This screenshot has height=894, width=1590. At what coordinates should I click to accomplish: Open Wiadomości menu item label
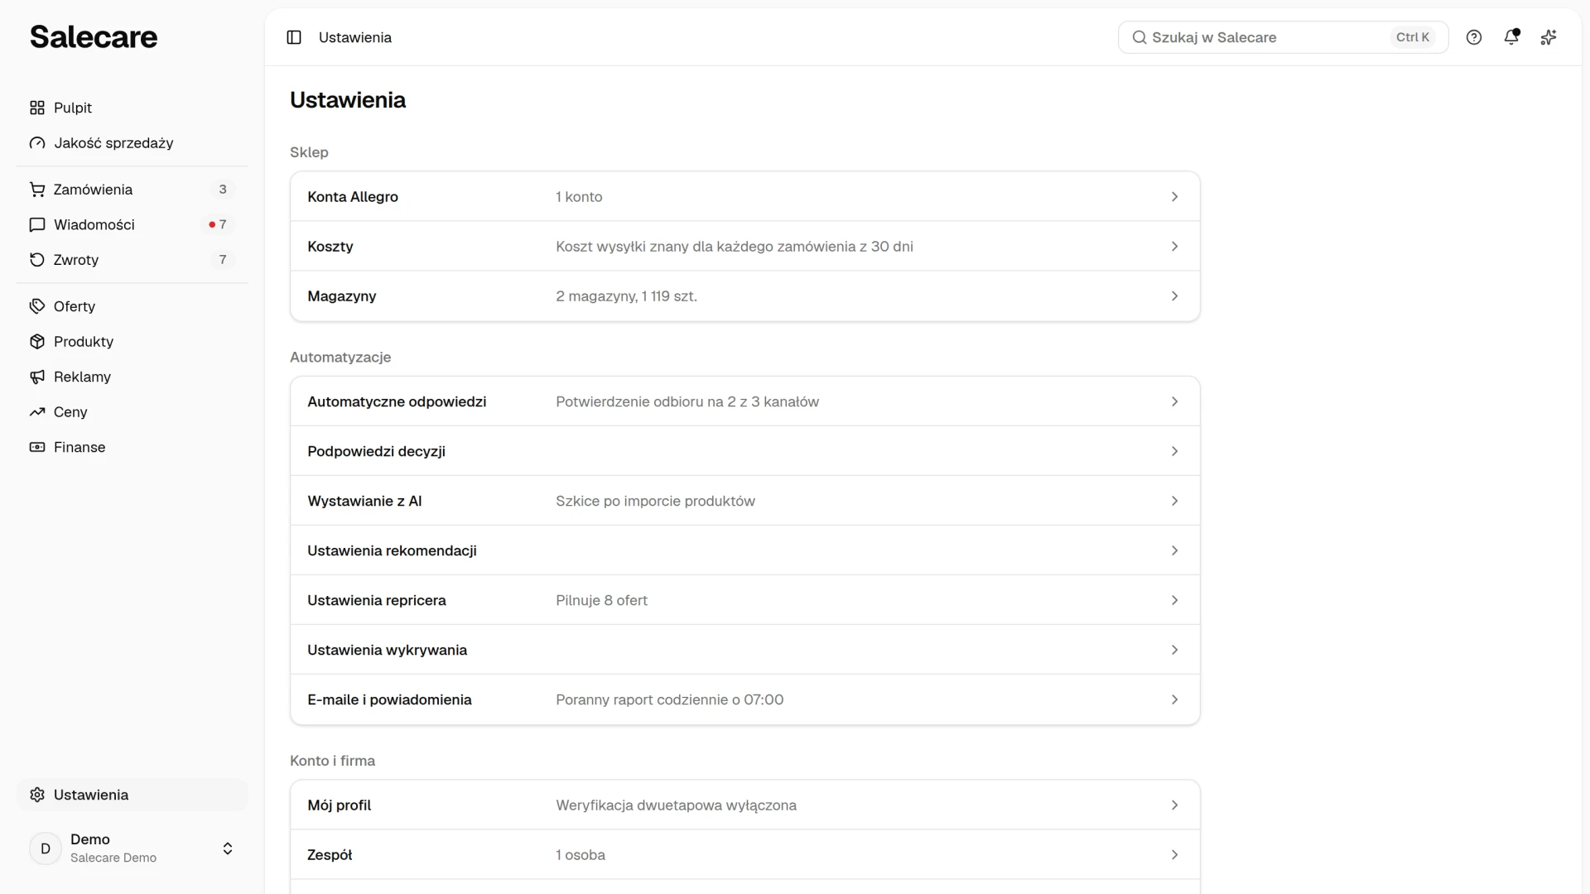94,224
